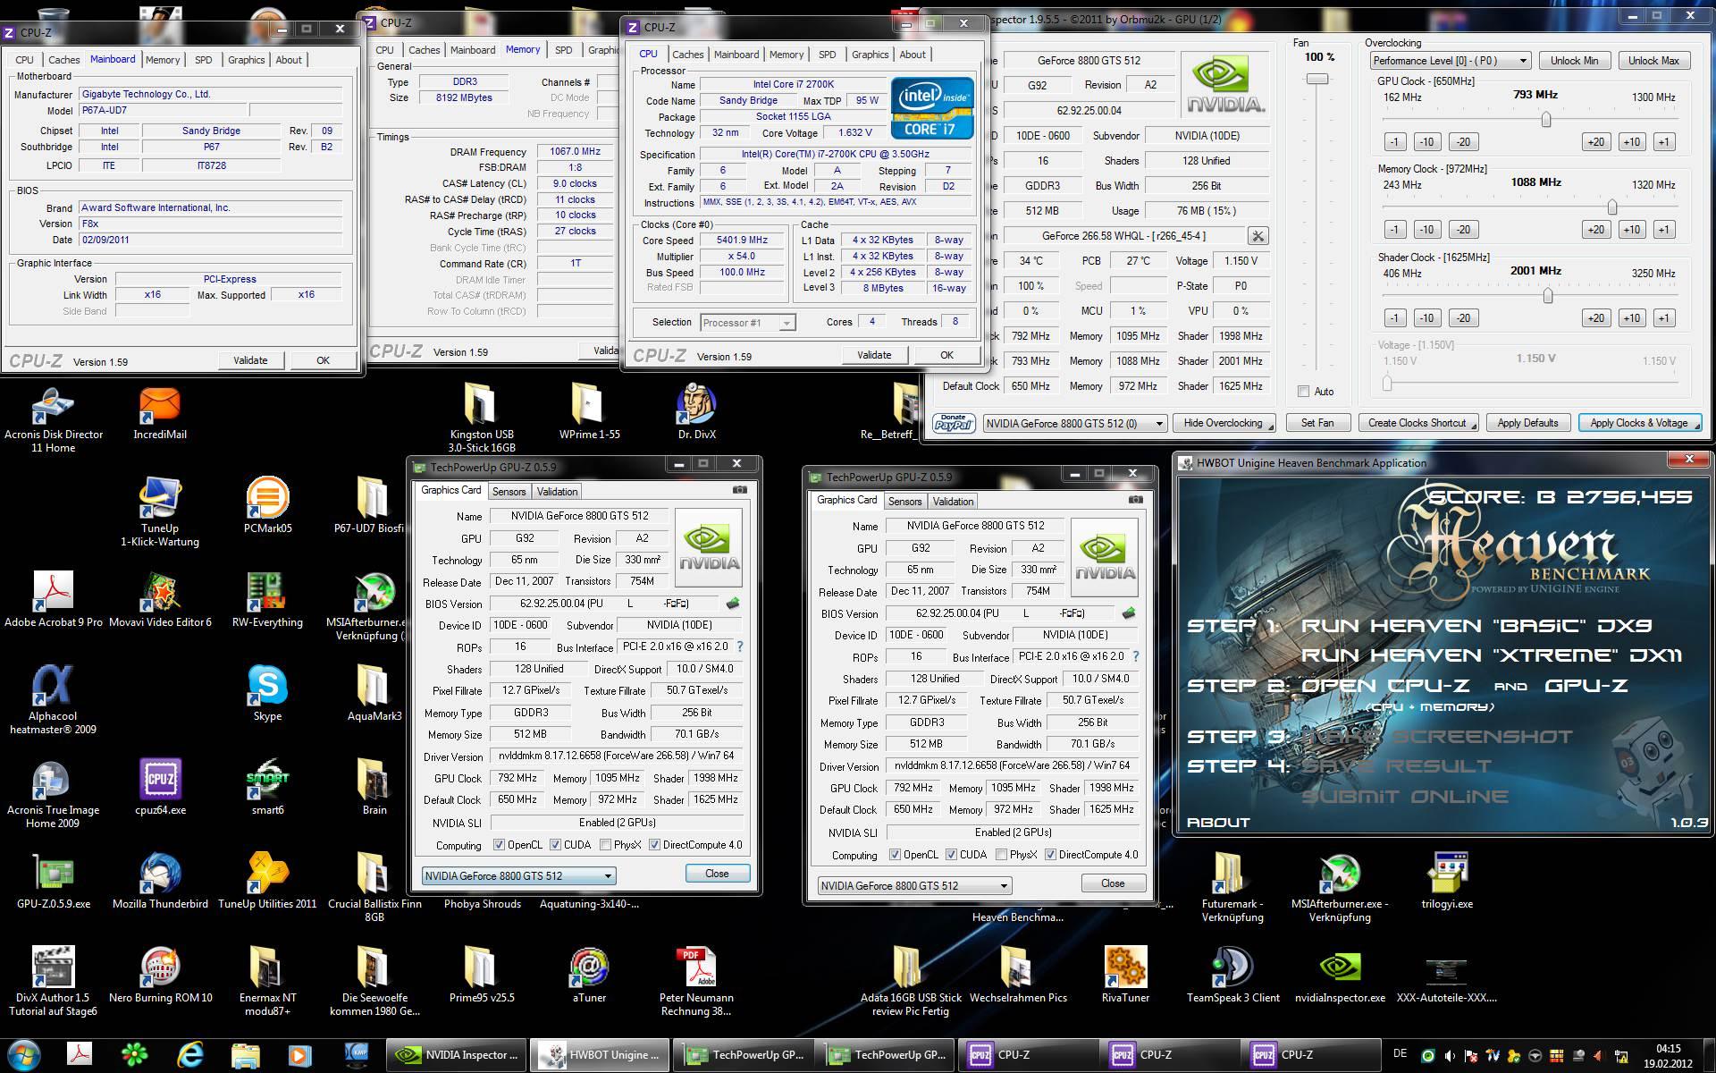
Task: Click Unlock Max button in NVIDIA Inspector
Action: tap(1653, 61)
